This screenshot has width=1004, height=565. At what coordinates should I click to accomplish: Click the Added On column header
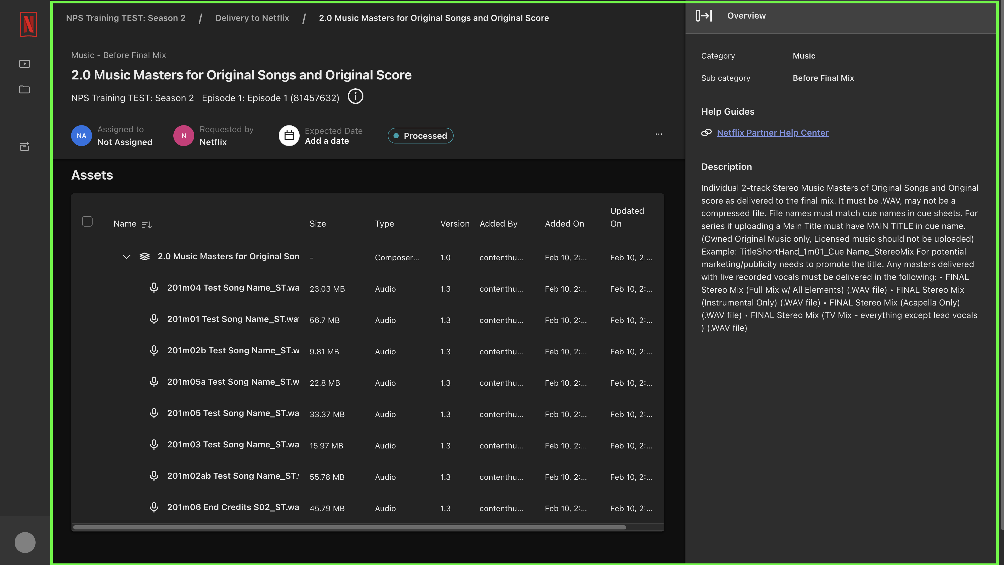[x=564, y=224]
